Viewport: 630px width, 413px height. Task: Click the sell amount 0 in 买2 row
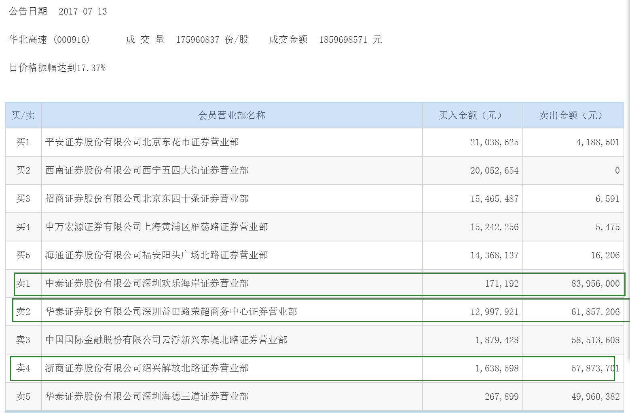617,170
